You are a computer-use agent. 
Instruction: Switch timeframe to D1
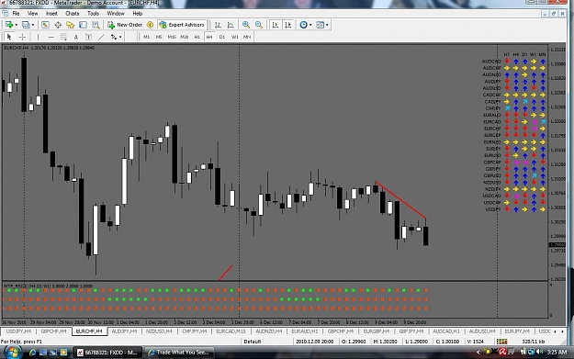[222, 37]
